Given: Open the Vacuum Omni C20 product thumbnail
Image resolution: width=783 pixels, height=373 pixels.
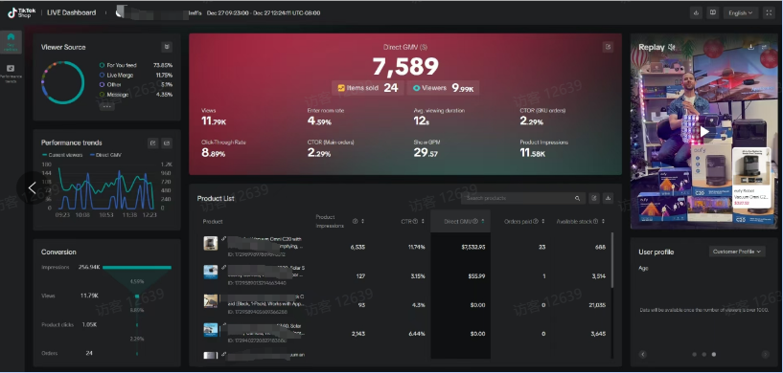Looking at the screenshot, I should [x=210, y=243].
